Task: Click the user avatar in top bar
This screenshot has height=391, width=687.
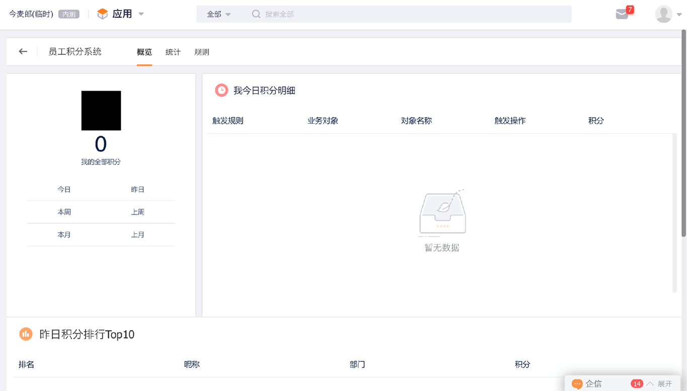Action: tap(663, 14)
